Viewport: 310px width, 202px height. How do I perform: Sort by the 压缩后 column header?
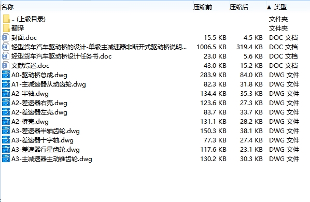[x=239, y=7]
